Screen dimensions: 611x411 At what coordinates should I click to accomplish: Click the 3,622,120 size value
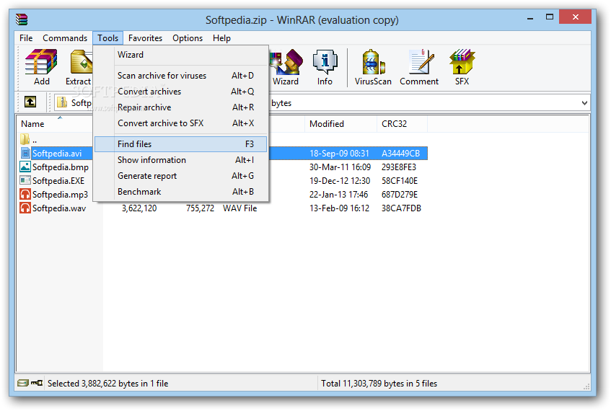[139, 208]
